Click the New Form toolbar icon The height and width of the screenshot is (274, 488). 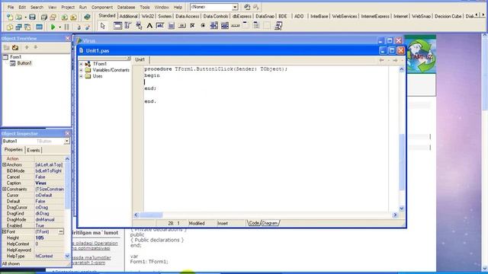pyautogui.click(x=39, y=27)
